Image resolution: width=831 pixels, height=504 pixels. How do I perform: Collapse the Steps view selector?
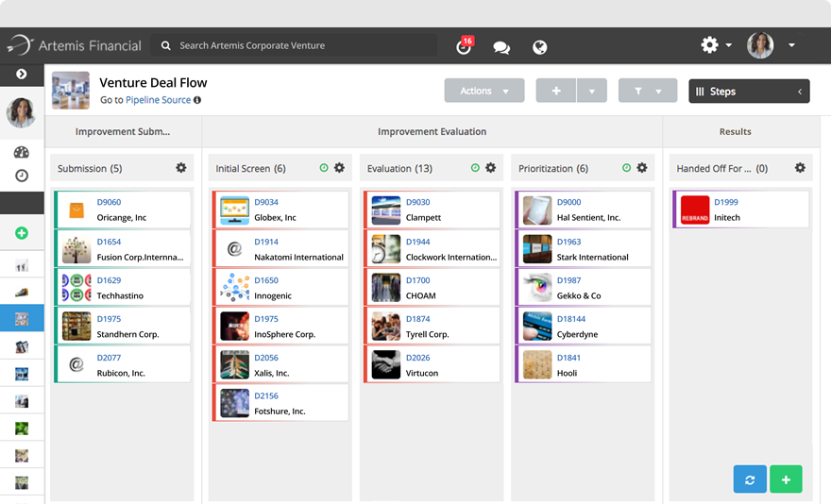click(749, 92)
